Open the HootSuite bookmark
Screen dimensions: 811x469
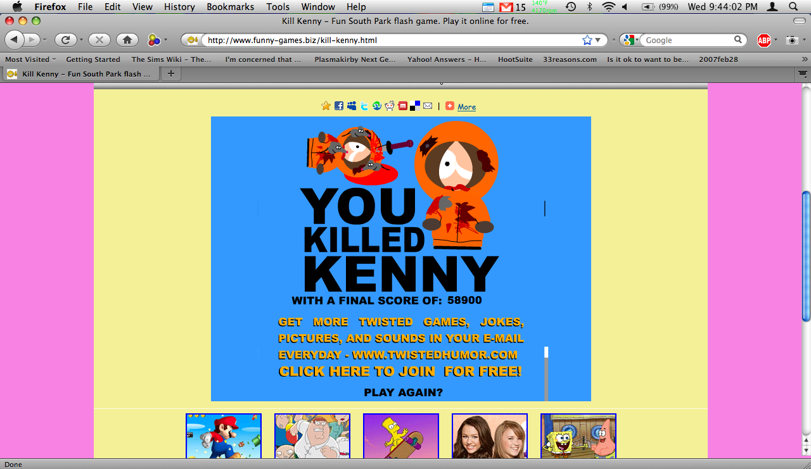tap(515, 59)
